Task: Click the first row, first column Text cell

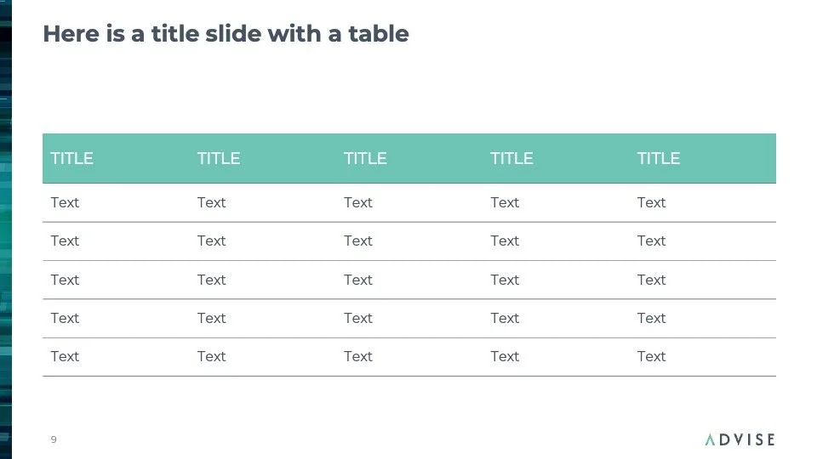Action: [65, 202]
